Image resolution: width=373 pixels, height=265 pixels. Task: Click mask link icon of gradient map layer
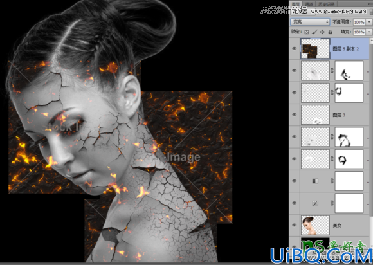tap(332, 181)
